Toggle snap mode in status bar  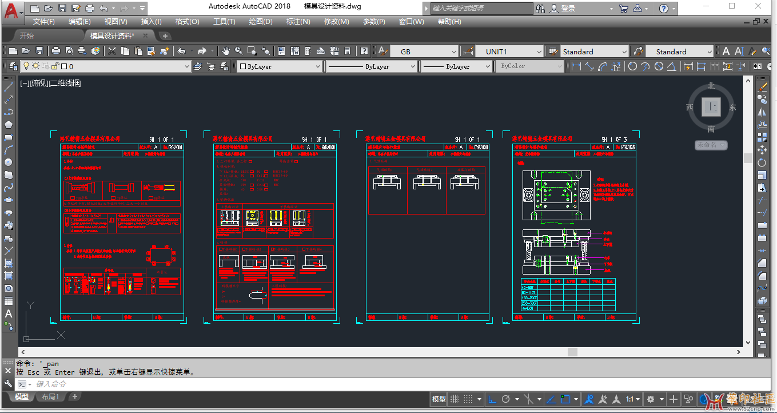click(467, 399)
